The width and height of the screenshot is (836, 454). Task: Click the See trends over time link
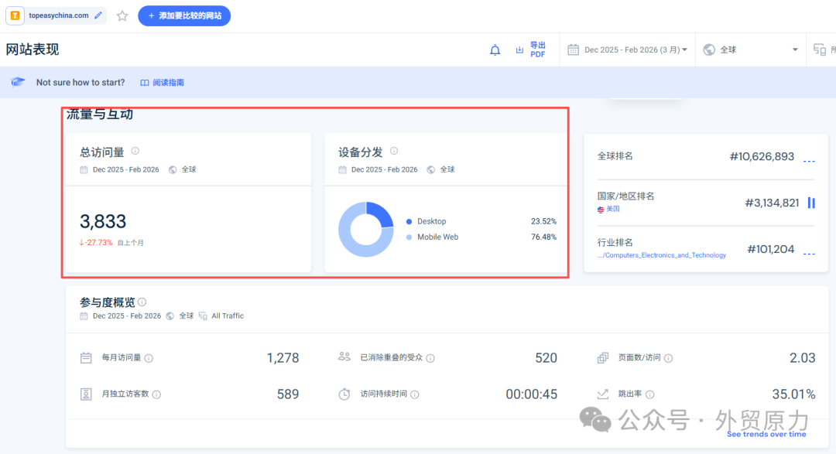(766, 435)
